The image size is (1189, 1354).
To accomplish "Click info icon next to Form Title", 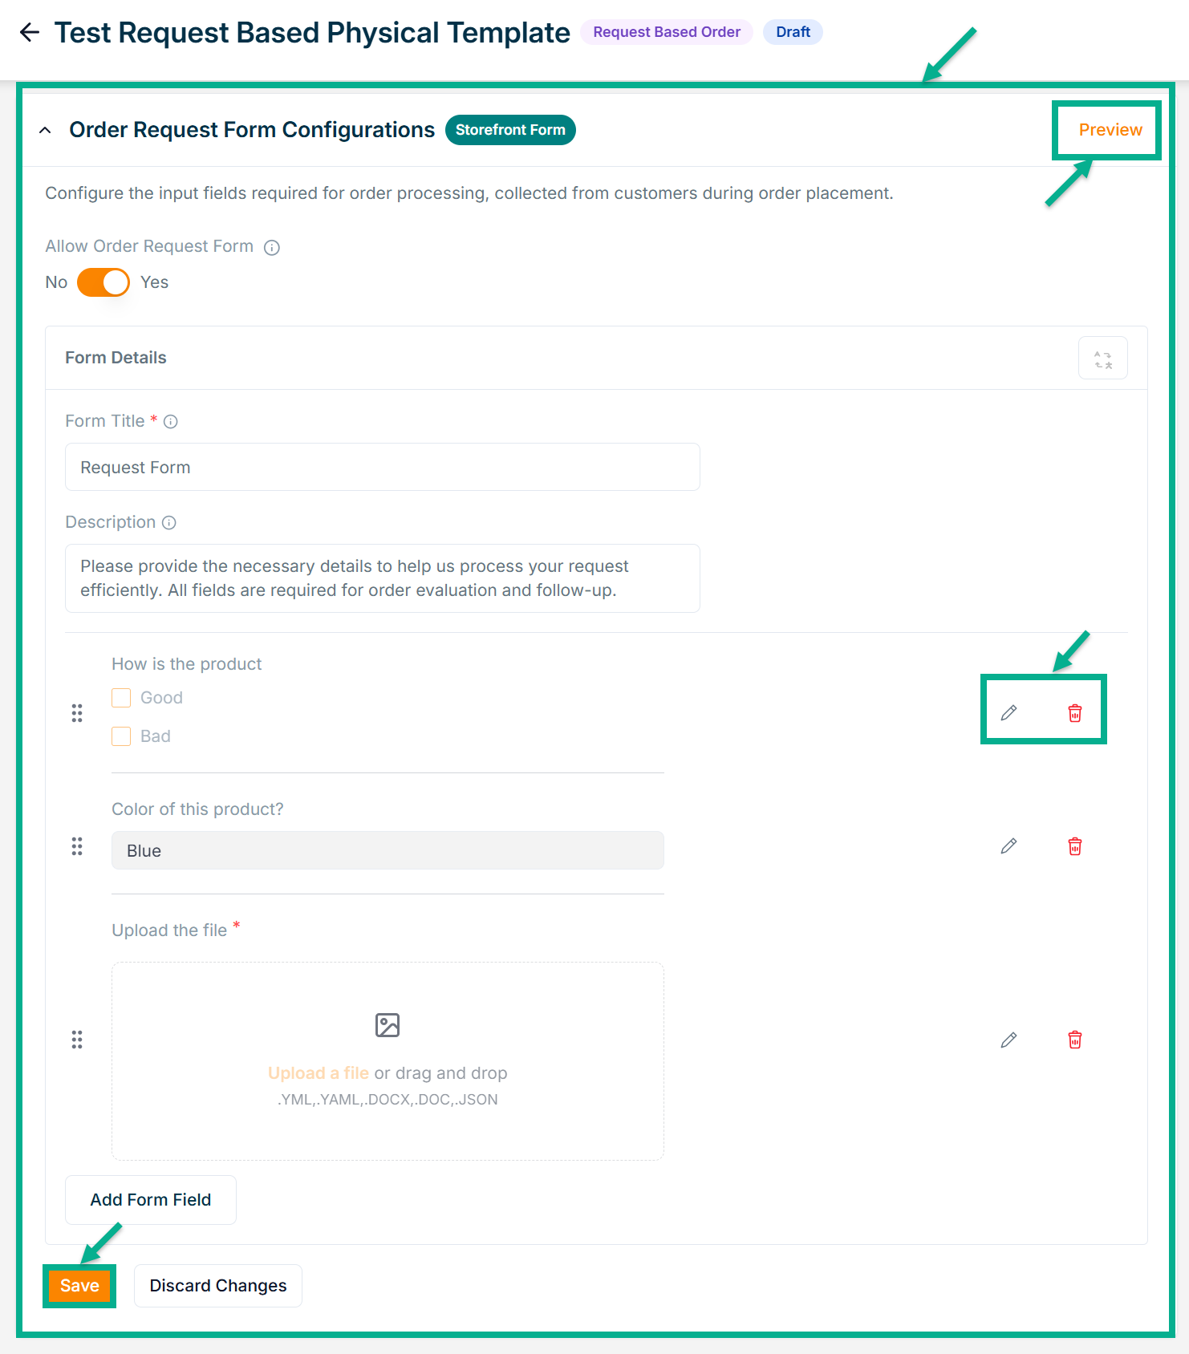I will point(171,422).
